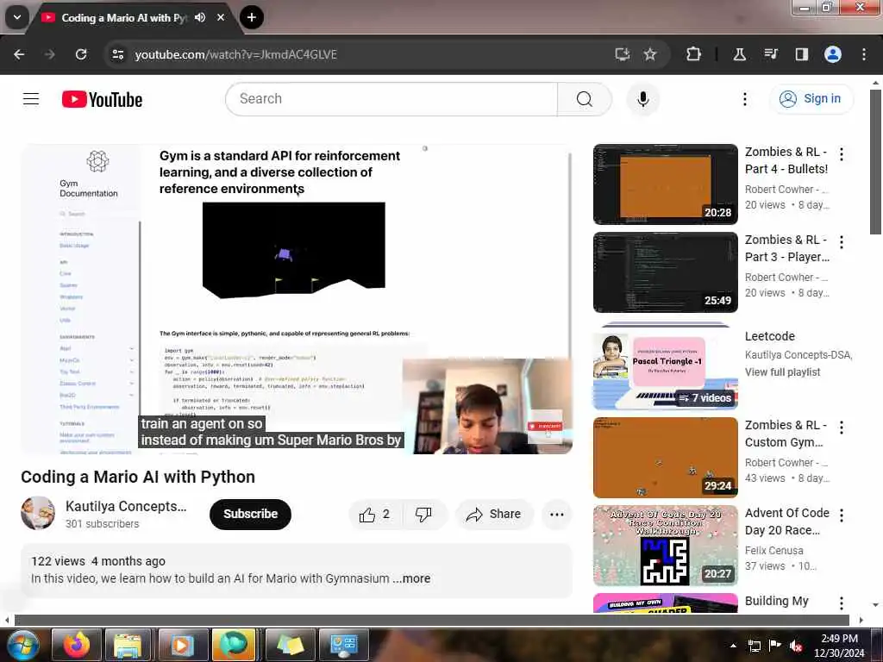Click the address bar URL
The height and width of the screenshot is (662, 883).
tap(235, 54)
